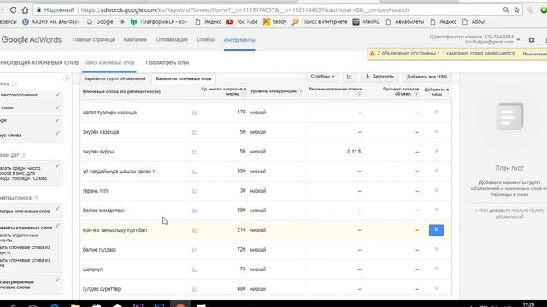Click Добавить все (190) button

click(426, 77)
